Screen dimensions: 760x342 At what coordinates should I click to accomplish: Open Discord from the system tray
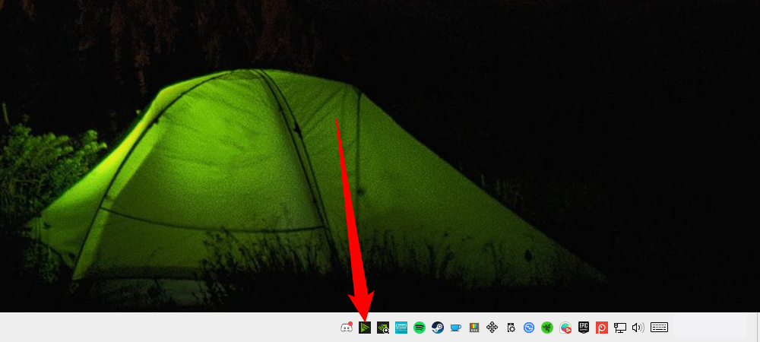pos(346,328)
